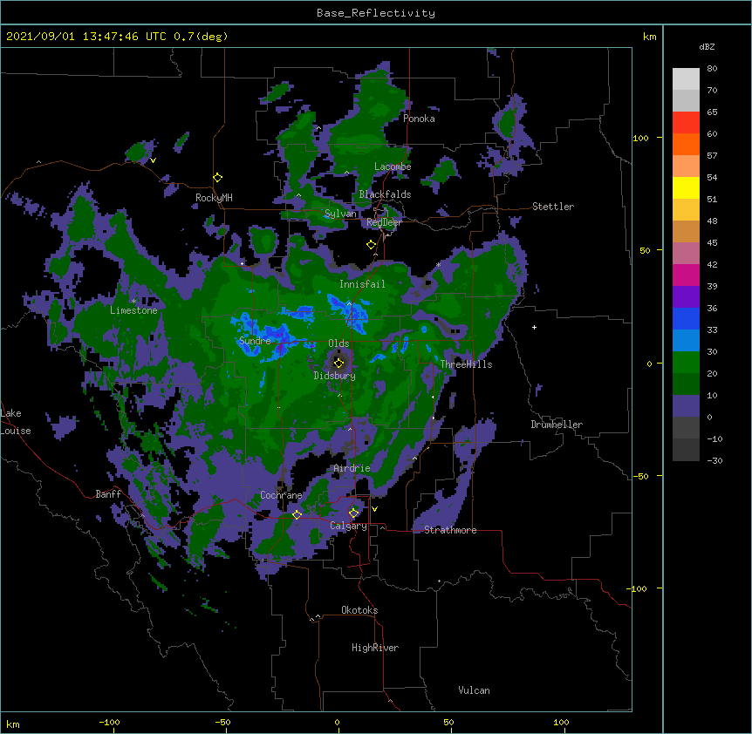Select the yellow 51-54 dBZ legend swatch

point(686,187)
